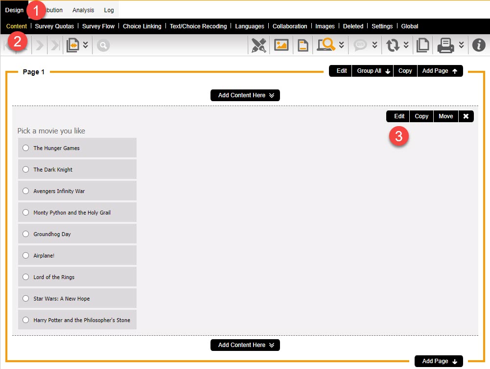Switch to the Analysis tab
The image size is (490, 369).
point(83,9)
